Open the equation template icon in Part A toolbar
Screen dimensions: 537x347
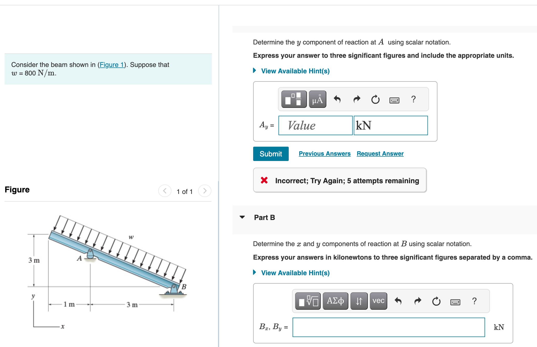293,99
